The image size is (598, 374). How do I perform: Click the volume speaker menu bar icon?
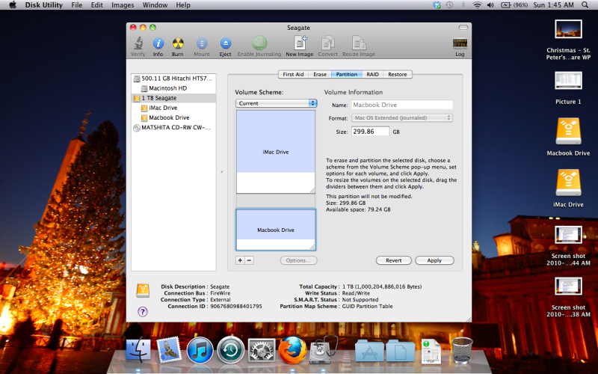coord(490,5)
